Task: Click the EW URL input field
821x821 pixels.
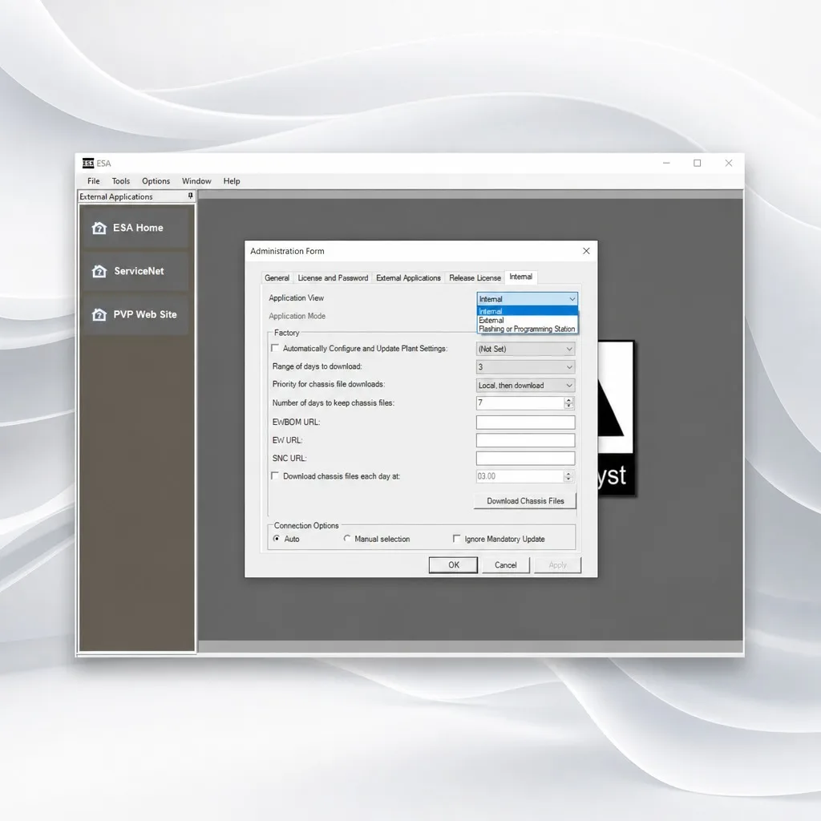Action: [x=525, y=440]
